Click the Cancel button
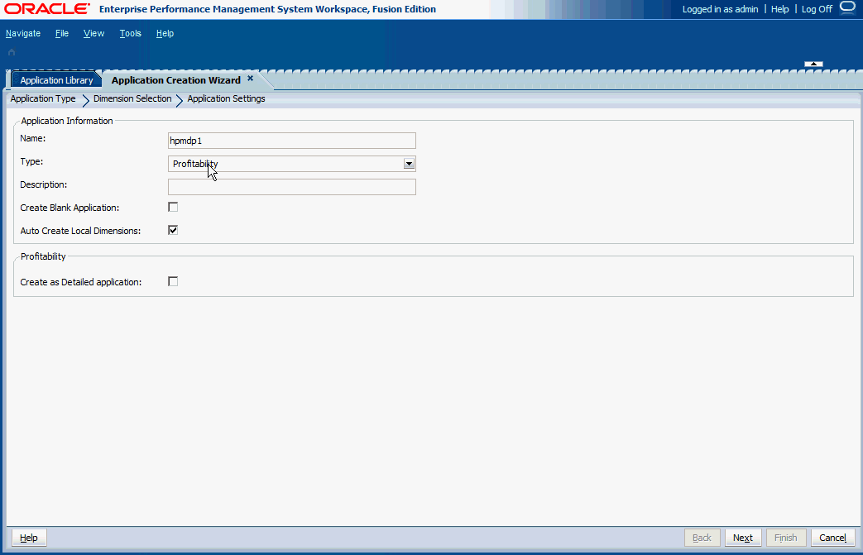 pyautogui.click(x=832, y=538)
